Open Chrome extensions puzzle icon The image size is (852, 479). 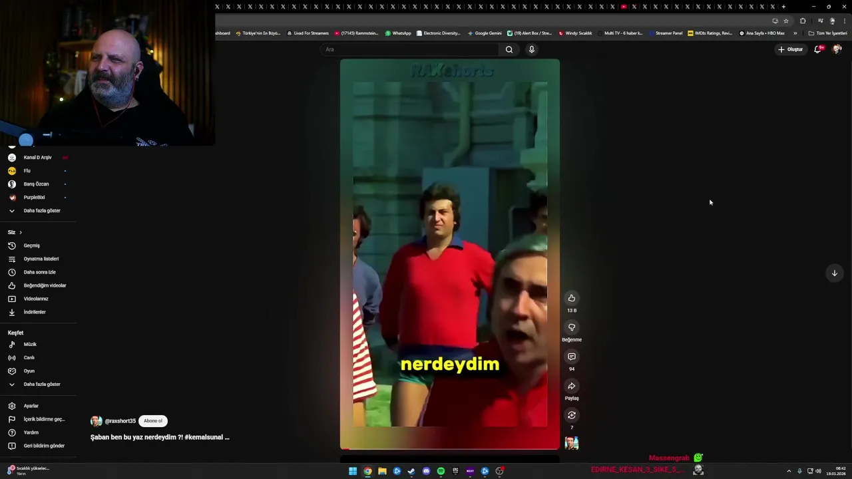[x=803, y=21]
